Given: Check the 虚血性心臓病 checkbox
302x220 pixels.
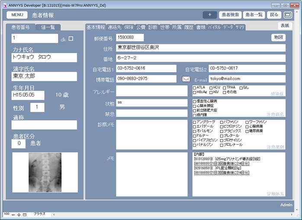Looking at the screenshot, I should (x=195, y=101).
